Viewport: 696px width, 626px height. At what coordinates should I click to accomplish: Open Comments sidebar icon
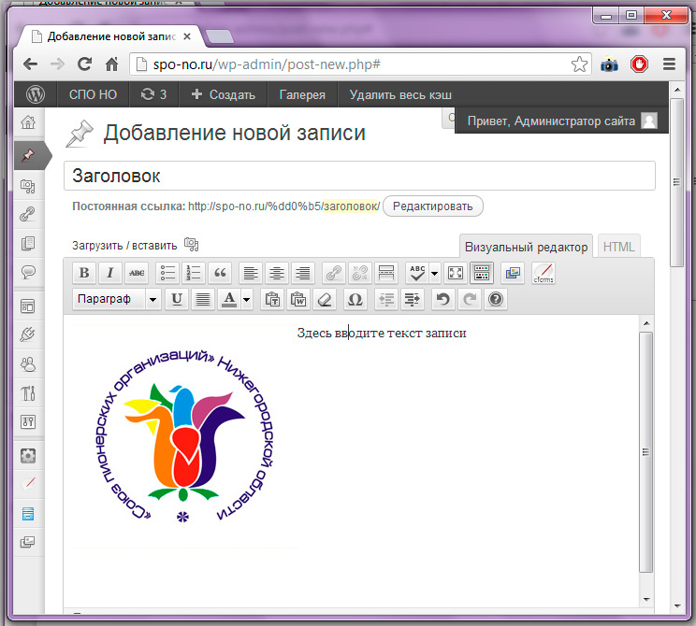click(x=28, y=272)
